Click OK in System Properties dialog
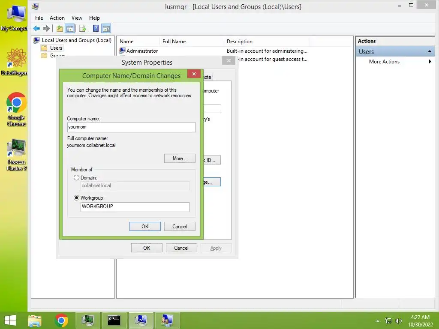 (x=147, y=248)
